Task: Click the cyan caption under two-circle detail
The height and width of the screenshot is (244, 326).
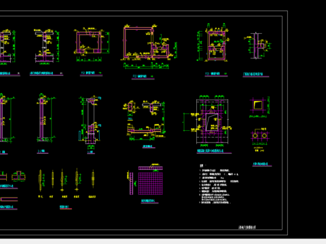Action: 262,164
